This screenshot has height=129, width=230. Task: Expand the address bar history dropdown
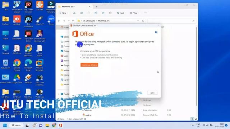[138, 21]
